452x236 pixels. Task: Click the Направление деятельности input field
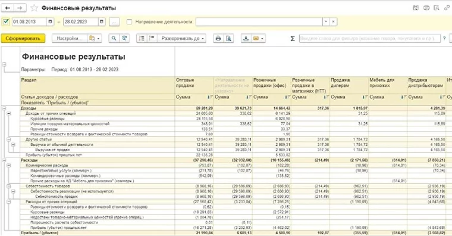pyautogui.click(x=259, y=21)
